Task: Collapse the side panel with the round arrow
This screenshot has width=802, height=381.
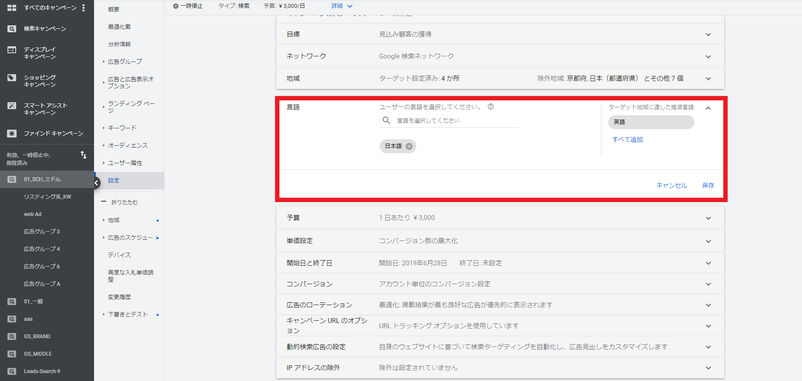Action: pos(96,183)
